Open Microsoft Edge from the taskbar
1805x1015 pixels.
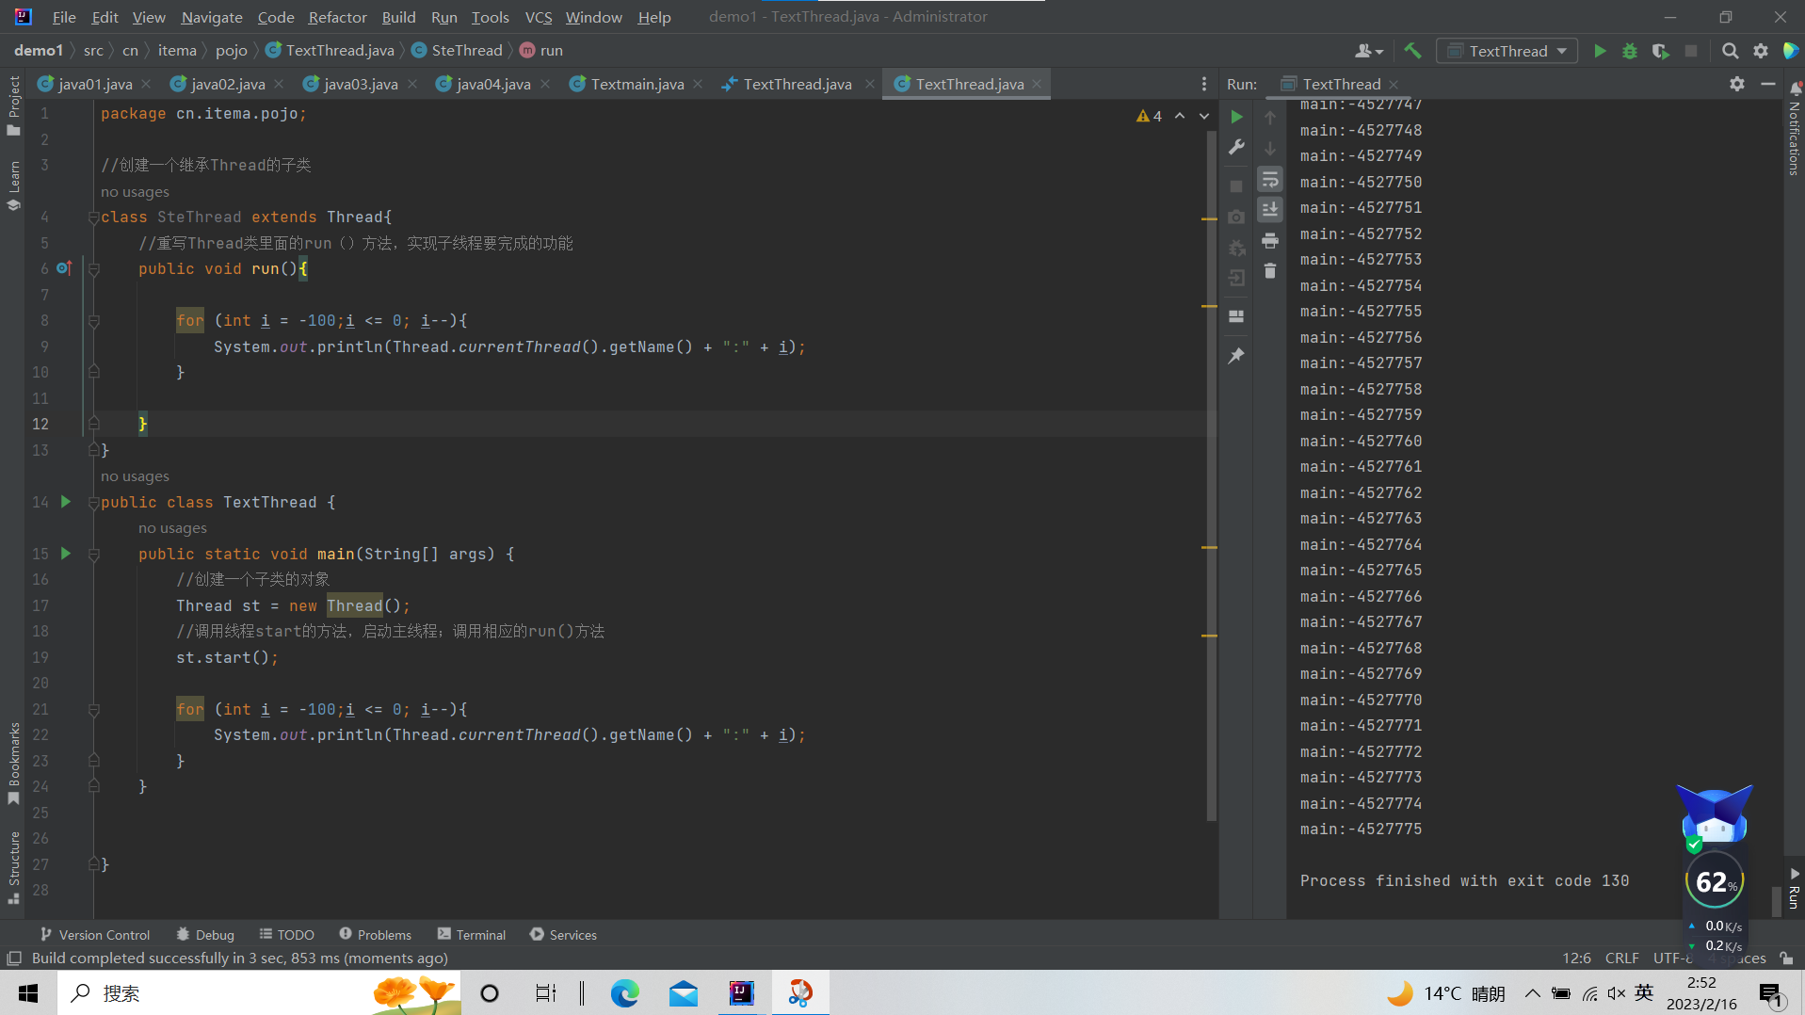(x=624, y=993)
